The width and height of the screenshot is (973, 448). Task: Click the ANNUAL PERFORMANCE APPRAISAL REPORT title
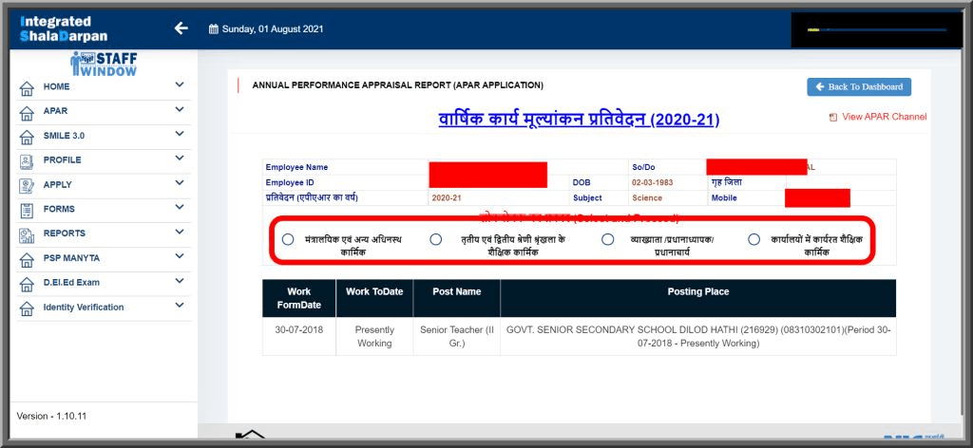398,85
